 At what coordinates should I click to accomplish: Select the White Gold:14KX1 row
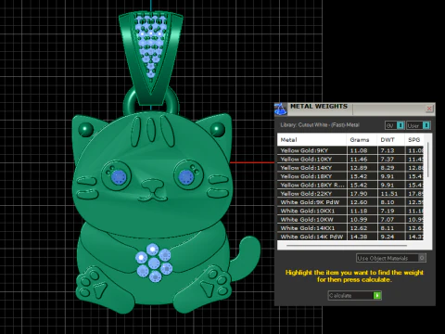tap(350, 228)
